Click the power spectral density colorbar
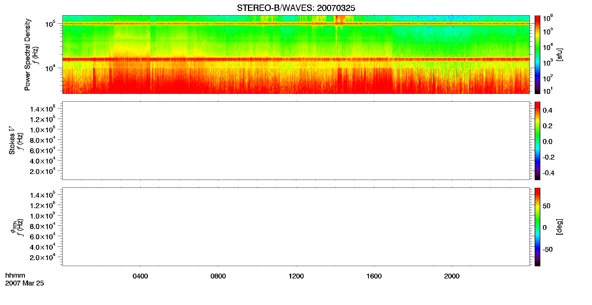This screenshot has height=305, width=592. click(x=537, y=55)
